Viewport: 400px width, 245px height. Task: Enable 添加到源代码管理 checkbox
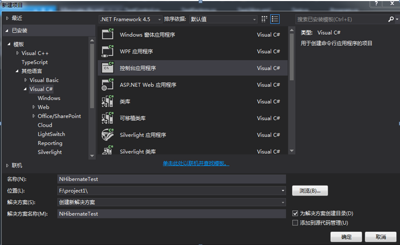tap(295, 223)
